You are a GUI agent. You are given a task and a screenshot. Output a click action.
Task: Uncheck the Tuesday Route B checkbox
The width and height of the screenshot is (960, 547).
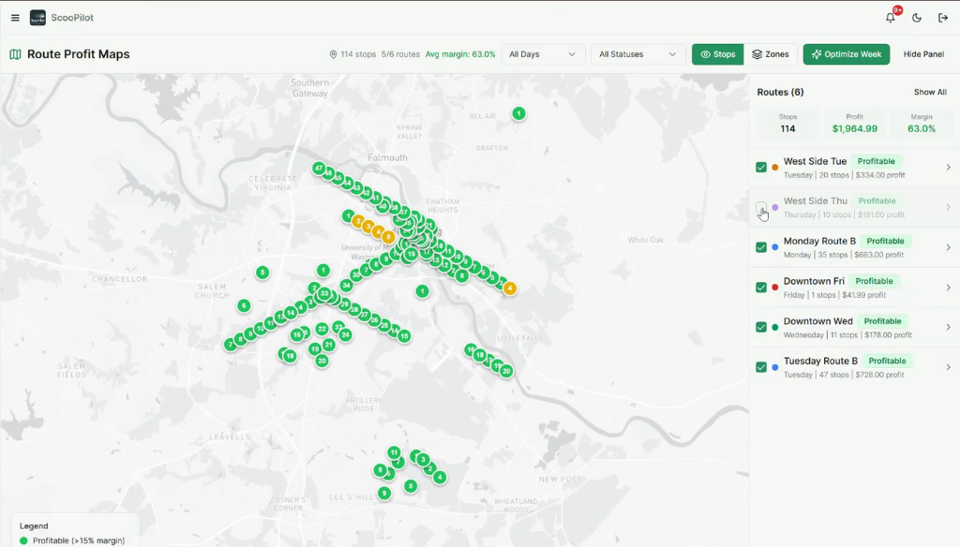point(761,367)
